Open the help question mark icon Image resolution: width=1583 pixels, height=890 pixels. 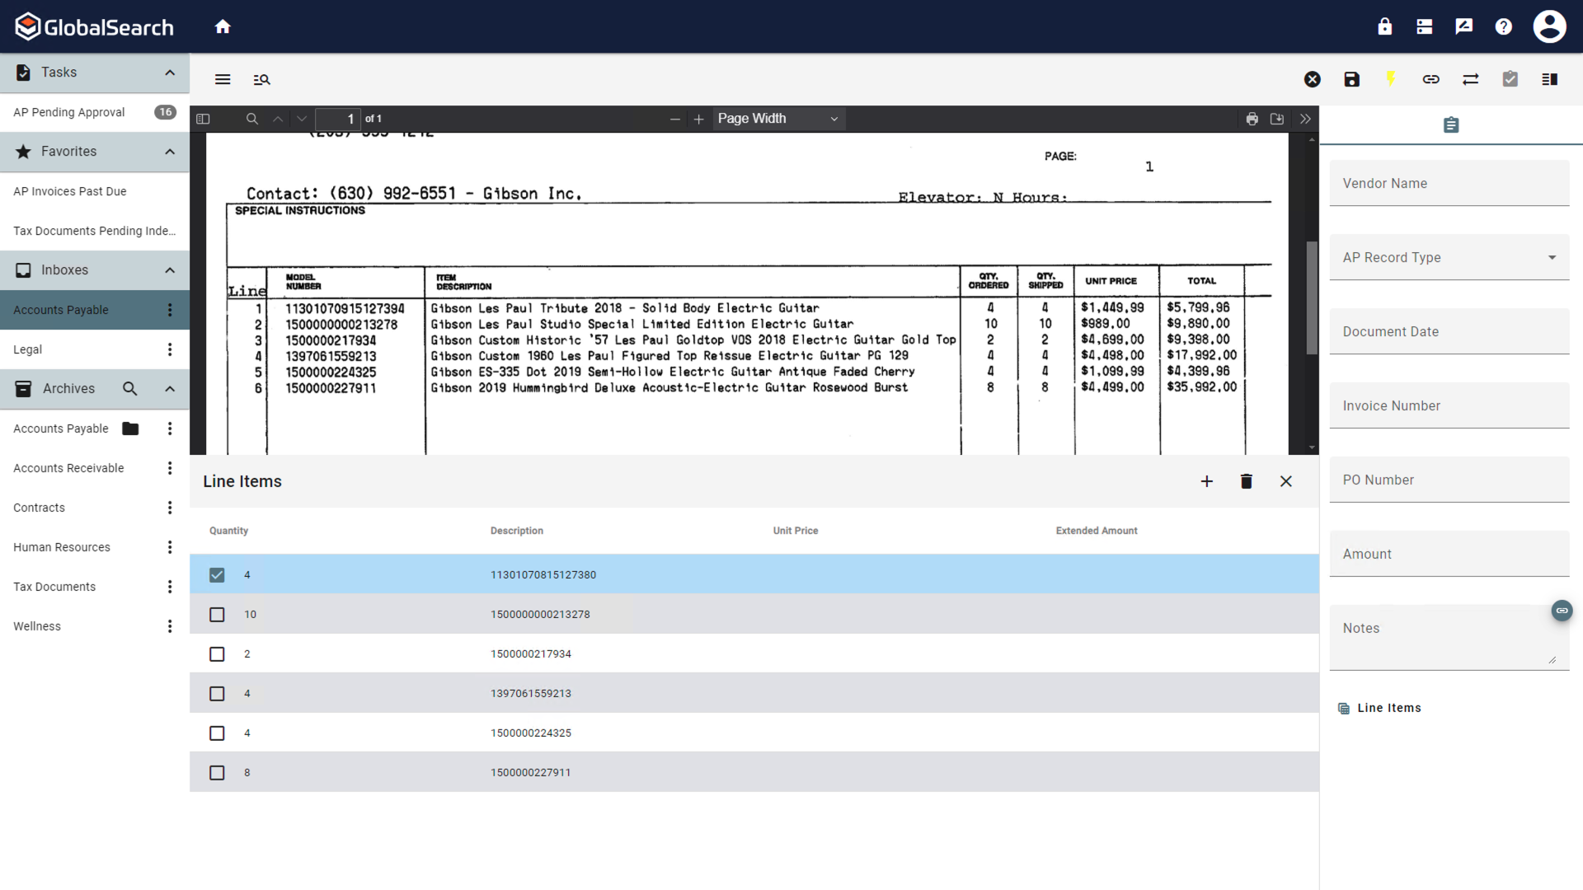1503,26
